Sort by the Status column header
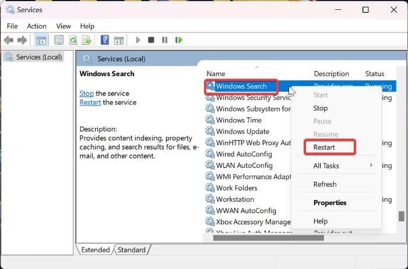The image size is (408, 269). click(379, 74)
